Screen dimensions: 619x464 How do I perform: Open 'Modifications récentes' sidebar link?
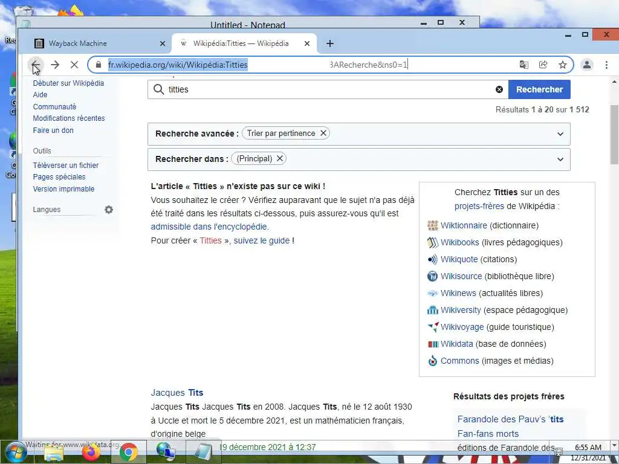(x=69, y=118)
